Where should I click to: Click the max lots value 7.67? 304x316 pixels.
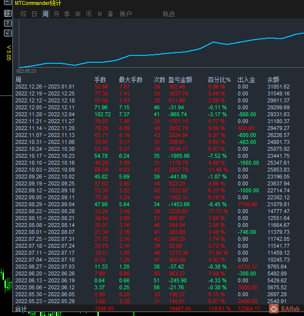pos(124,87)
